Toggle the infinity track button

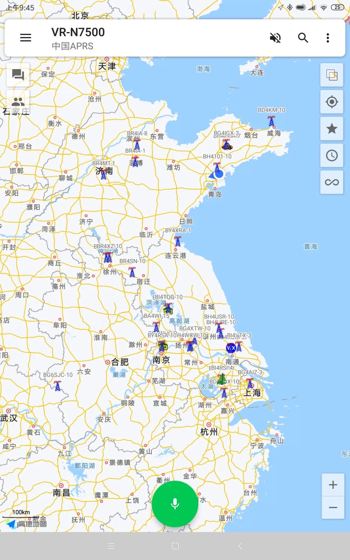click(x=332, y=182)
